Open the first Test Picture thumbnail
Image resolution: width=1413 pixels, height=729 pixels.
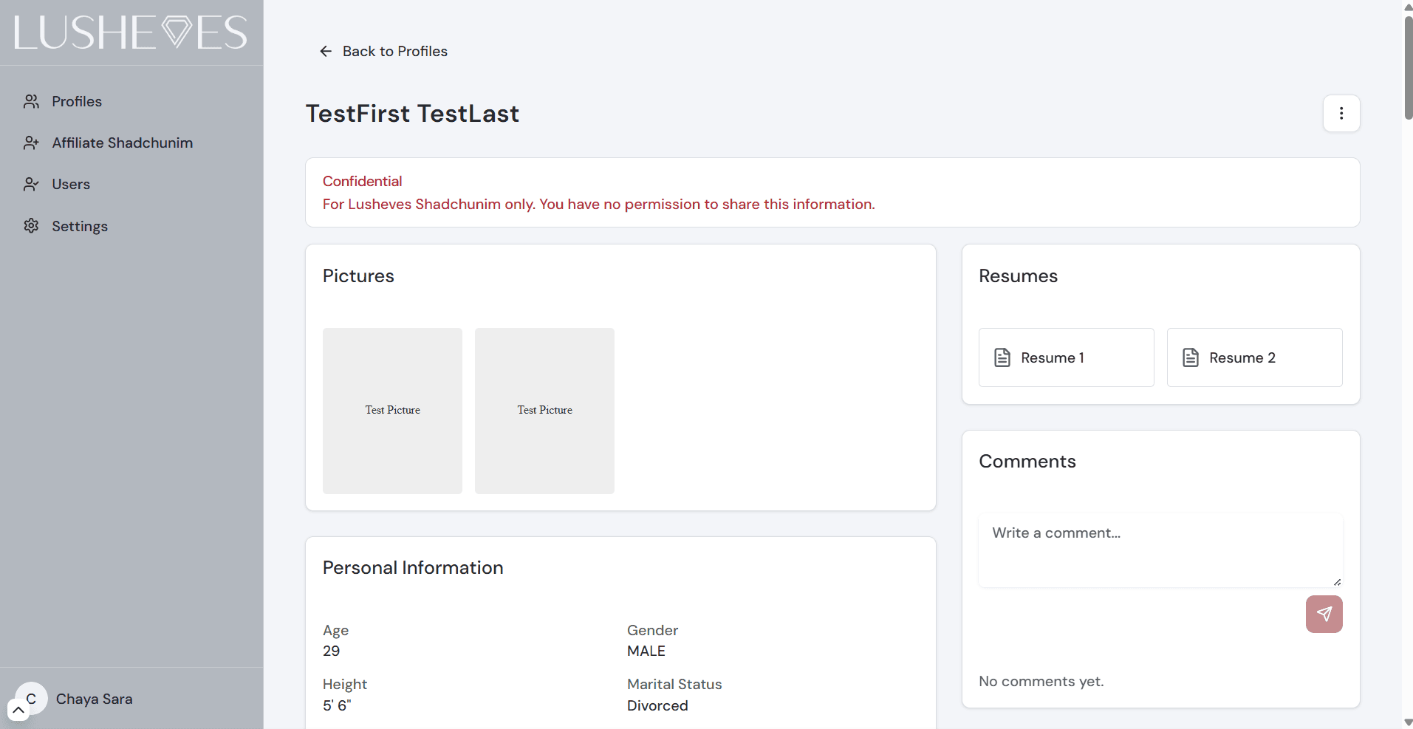tap(392, 411)
